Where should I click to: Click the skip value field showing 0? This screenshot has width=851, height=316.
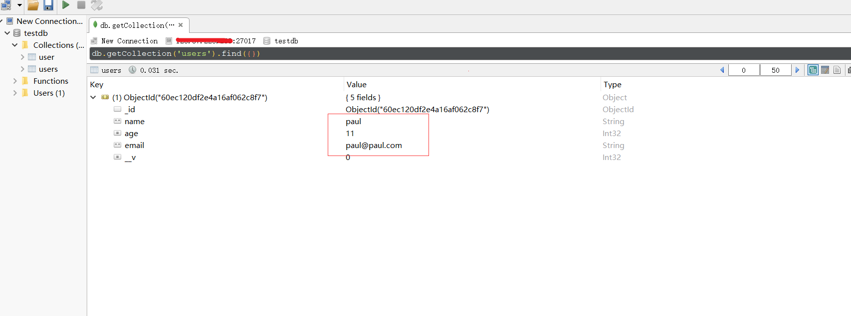[x=744, y=70]
